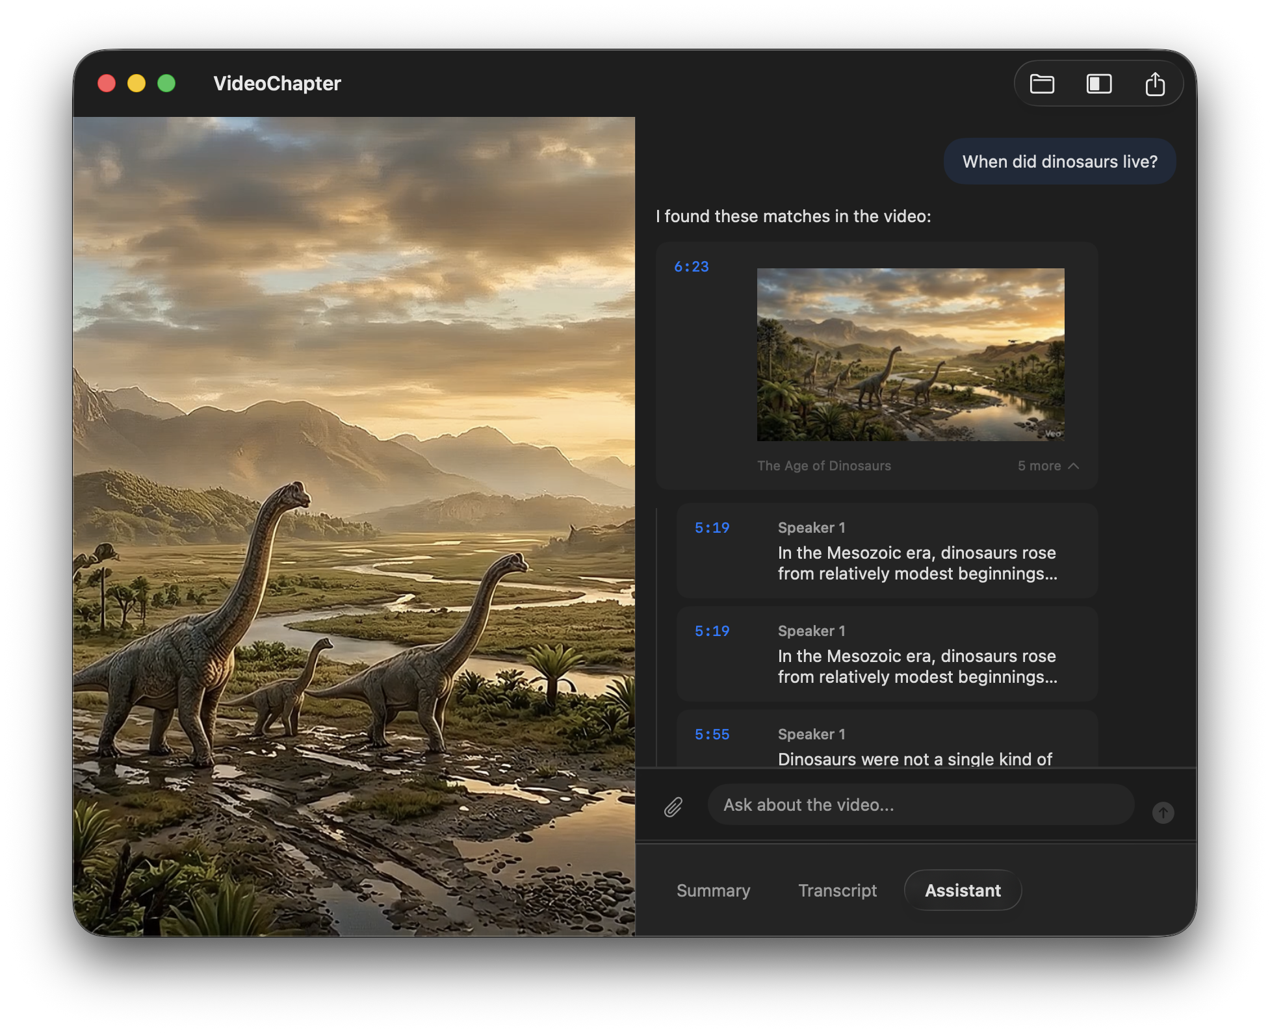Collapse the 5 more chevron
Viewport: 1270px width, 1033px height.
(x=1074, y=466)
